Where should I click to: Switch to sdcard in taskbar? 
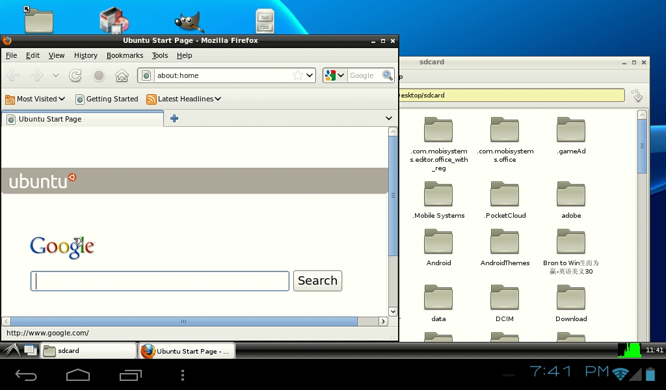[x=88, y=351]
